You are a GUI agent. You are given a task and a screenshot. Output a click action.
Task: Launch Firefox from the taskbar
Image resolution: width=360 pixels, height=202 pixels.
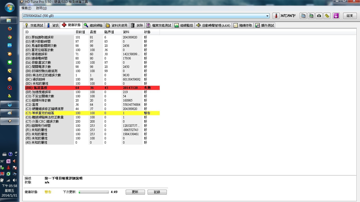(10, 29)
